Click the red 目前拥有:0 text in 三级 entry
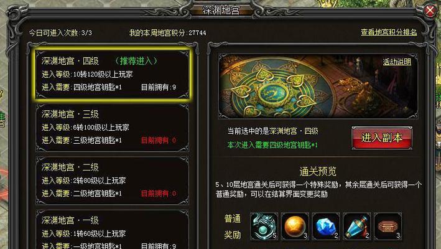 pos(159,140)
